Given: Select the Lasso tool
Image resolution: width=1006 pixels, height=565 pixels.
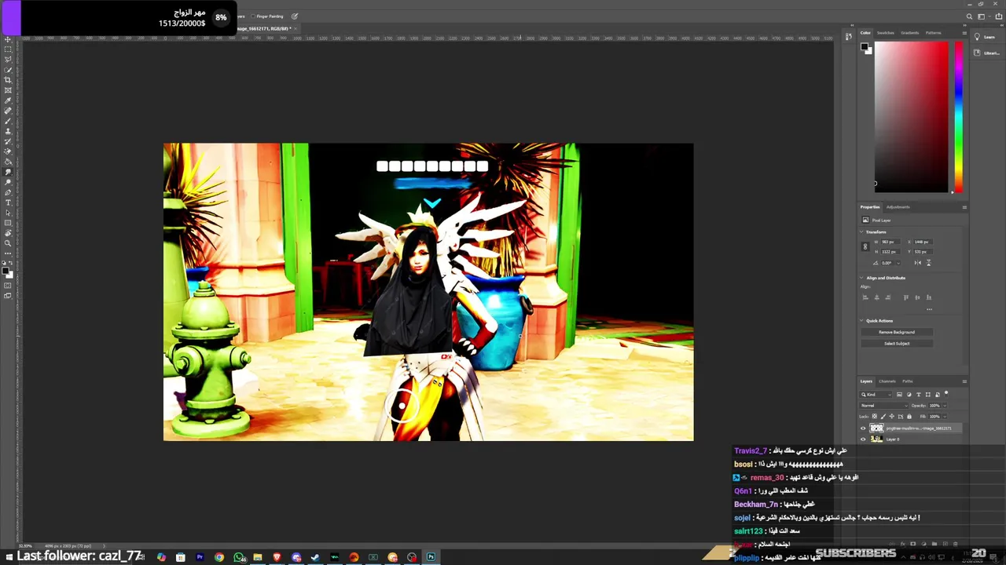Looking at the screenshot, I should pos(7,60).
